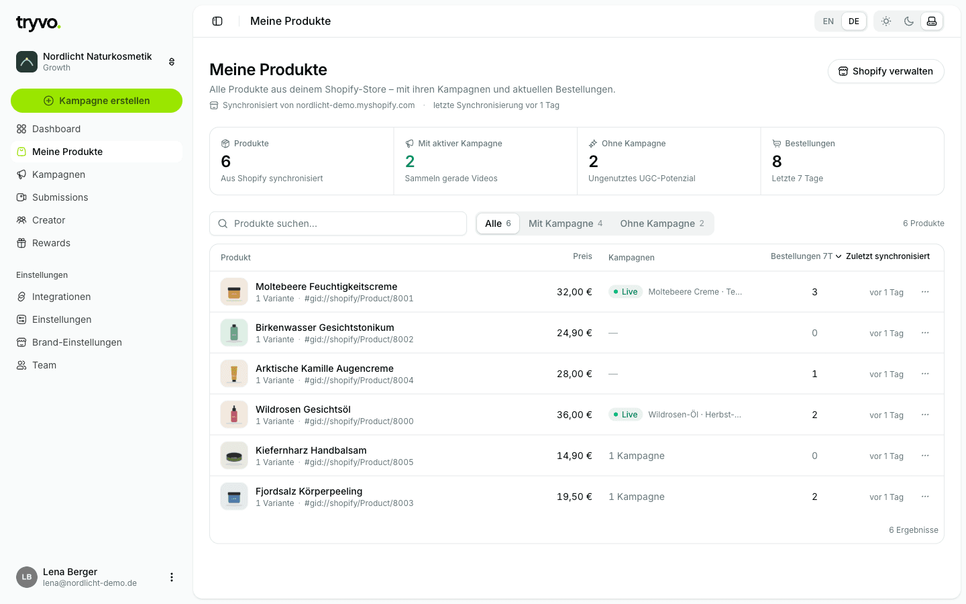This screenshot has height=604, width=966.
Task: Sort by Zuletzt synchronisiert column
Action: (x=888, y=256)
